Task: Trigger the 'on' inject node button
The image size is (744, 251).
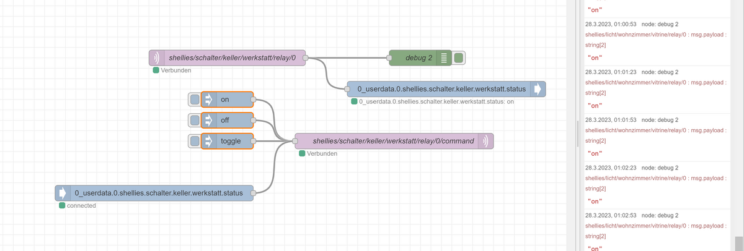Action: [195, 99]
